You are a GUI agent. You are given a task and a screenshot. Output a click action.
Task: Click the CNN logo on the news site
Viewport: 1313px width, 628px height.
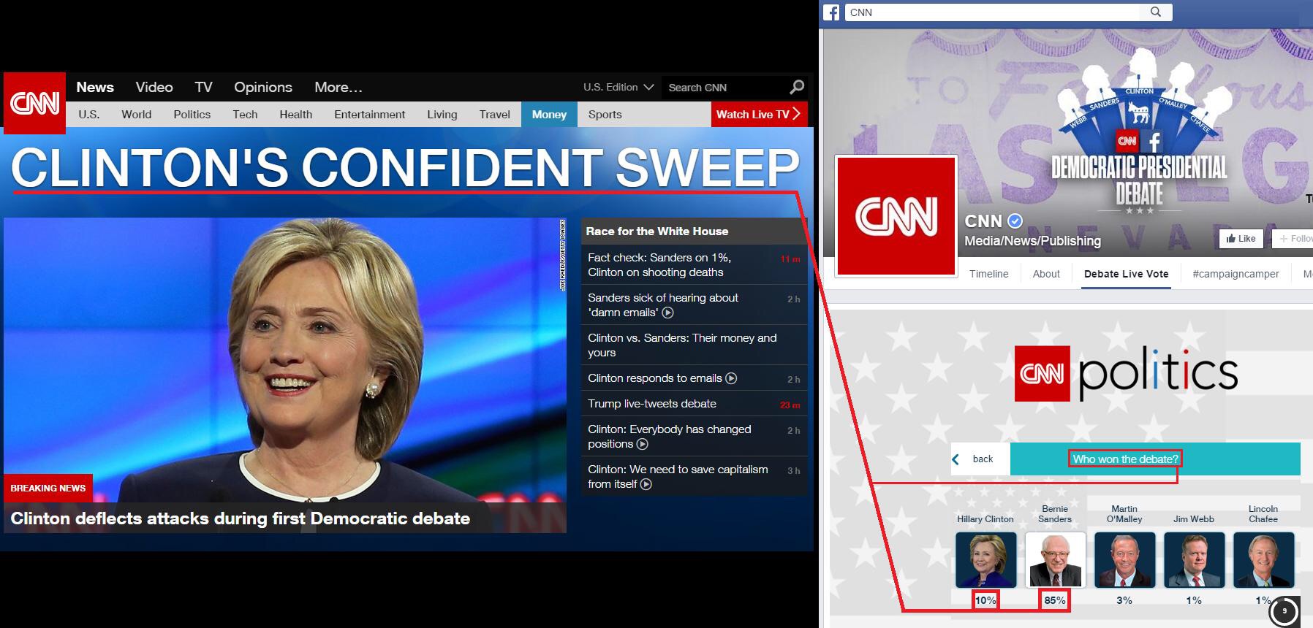34,103
